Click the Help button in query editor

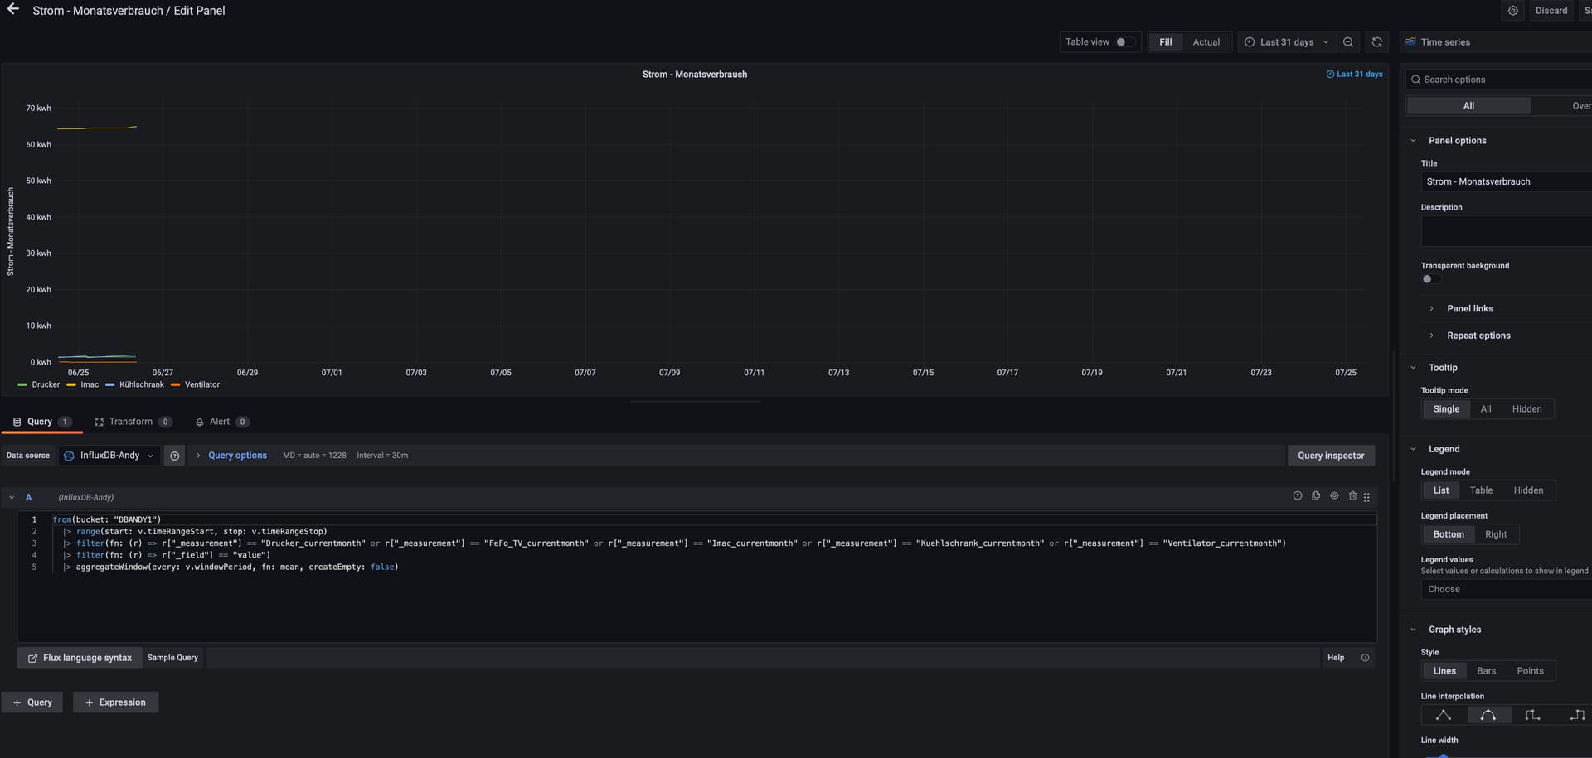click(1336, 658)
